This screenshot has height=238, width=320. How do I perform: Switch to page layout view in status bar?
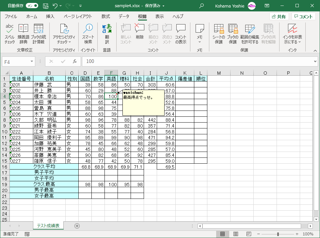click(x=236, y=234)
